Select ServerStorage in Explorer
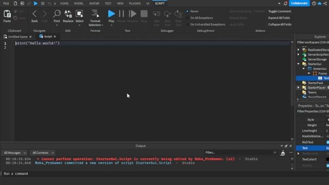This screenshot has width=329, height=185. (x=317, y=60)
